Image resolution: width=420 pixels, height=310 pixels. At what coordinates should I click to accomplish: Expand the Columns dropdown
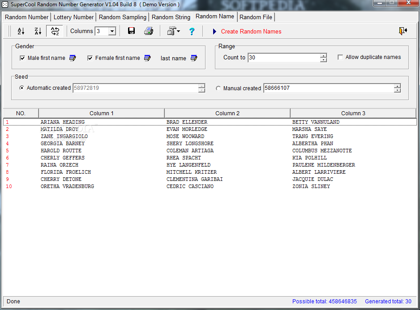click(x=112, y=31)
